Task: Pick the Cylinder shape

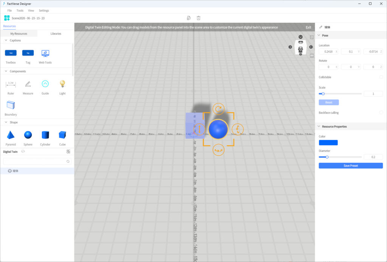Action: click(x=45, y=135)
